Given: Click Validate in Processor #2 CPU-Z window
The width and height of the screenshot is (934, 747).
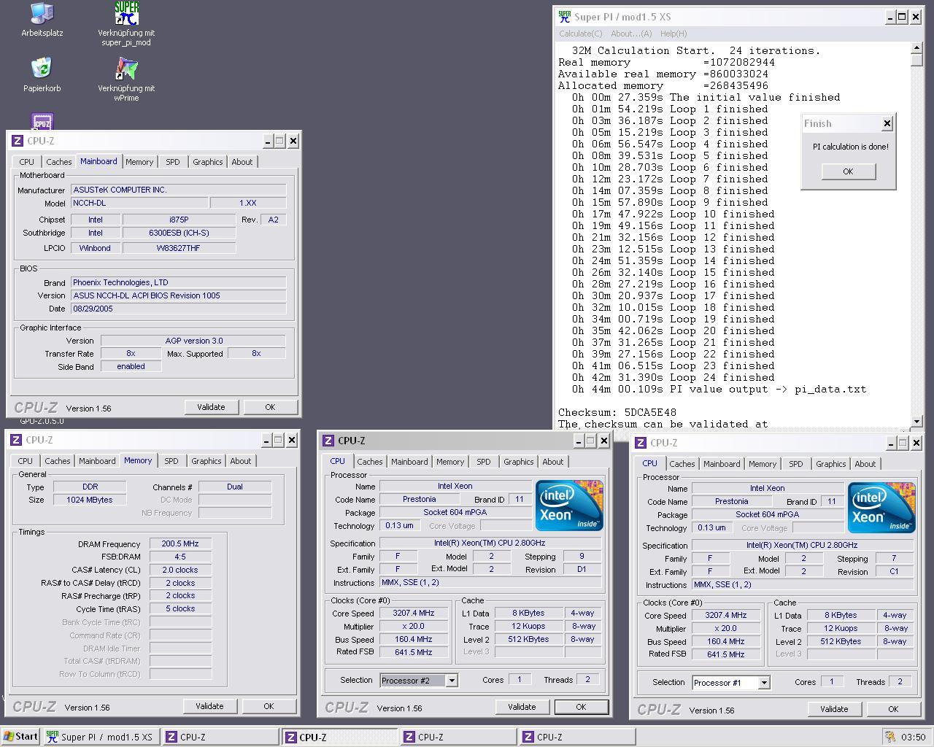Looking at the screenshot, I should 522,707.
